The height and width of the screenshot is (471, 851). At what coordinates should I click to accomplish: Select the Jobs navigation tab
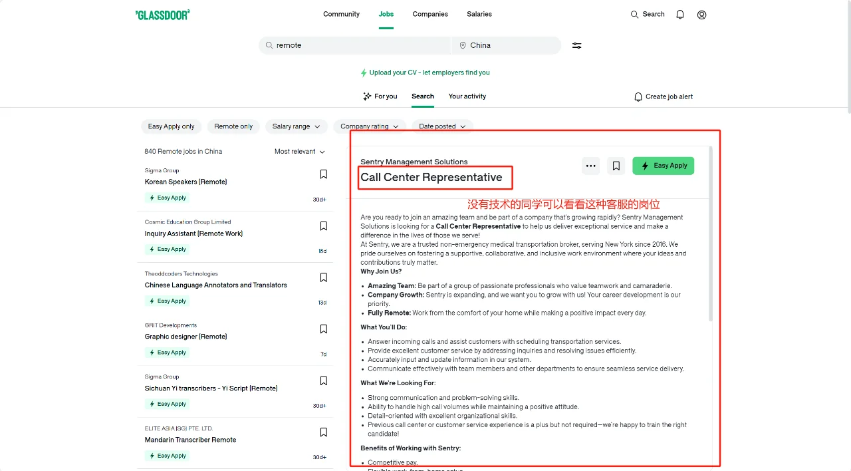386,14
